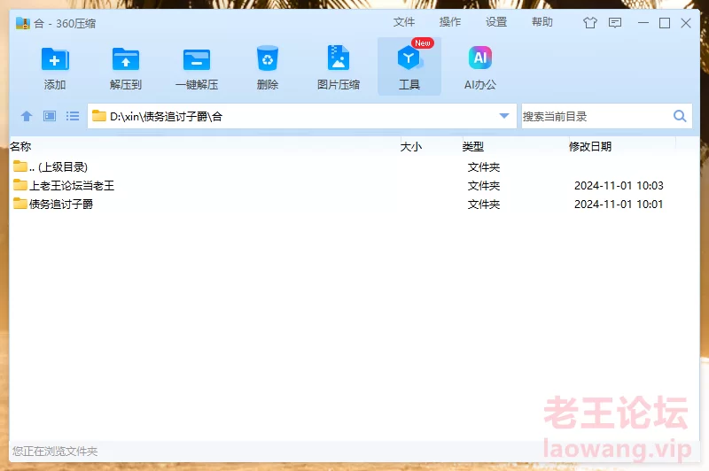The image size is (709, 471).
Task: Launch the AI办公 feature
Action: pos(480,60)
